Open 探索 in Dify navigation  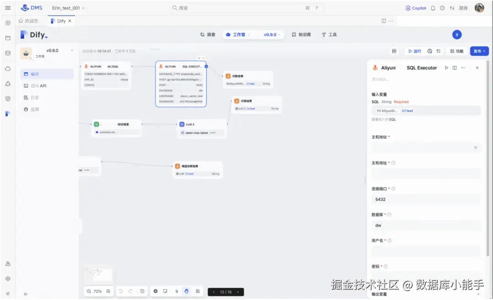[x=208, y=35]
